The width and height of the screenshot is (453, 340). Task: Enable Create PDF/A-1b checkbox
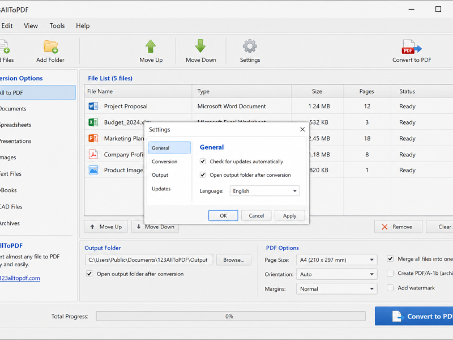[x=390, y=273]
